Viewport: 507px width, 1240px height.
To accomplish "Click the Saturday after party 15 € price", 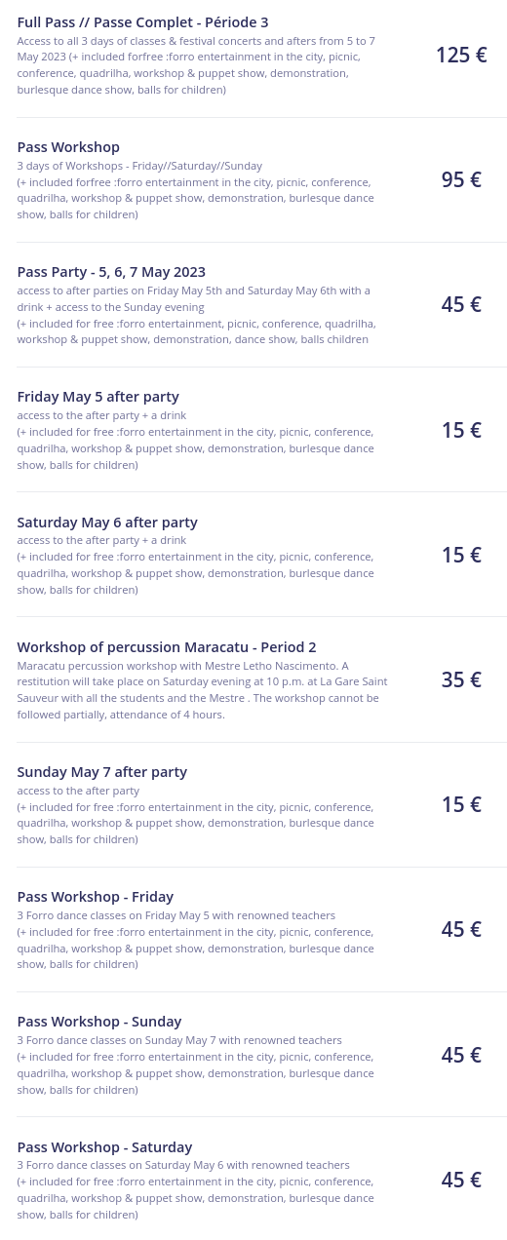I will (x=461, y=555).
